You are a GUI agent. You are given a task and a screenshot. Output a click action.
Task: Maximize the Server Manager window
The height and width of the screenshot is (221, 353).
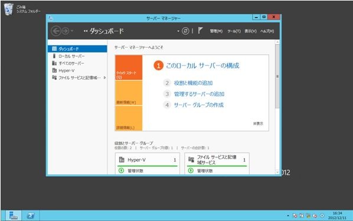264,17
